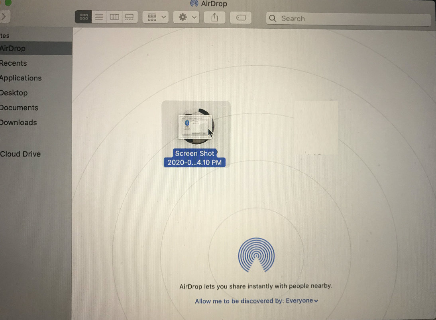Click the magnifying glass search icon
436x320 pixels.
(273, 19)
